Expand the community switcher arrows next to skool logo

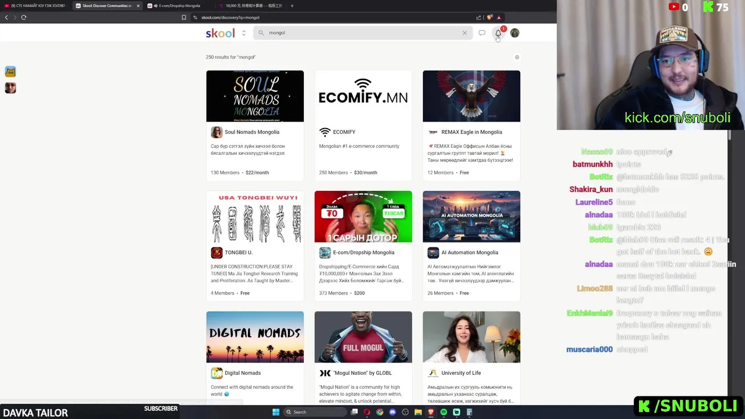(x=243, y=33)
